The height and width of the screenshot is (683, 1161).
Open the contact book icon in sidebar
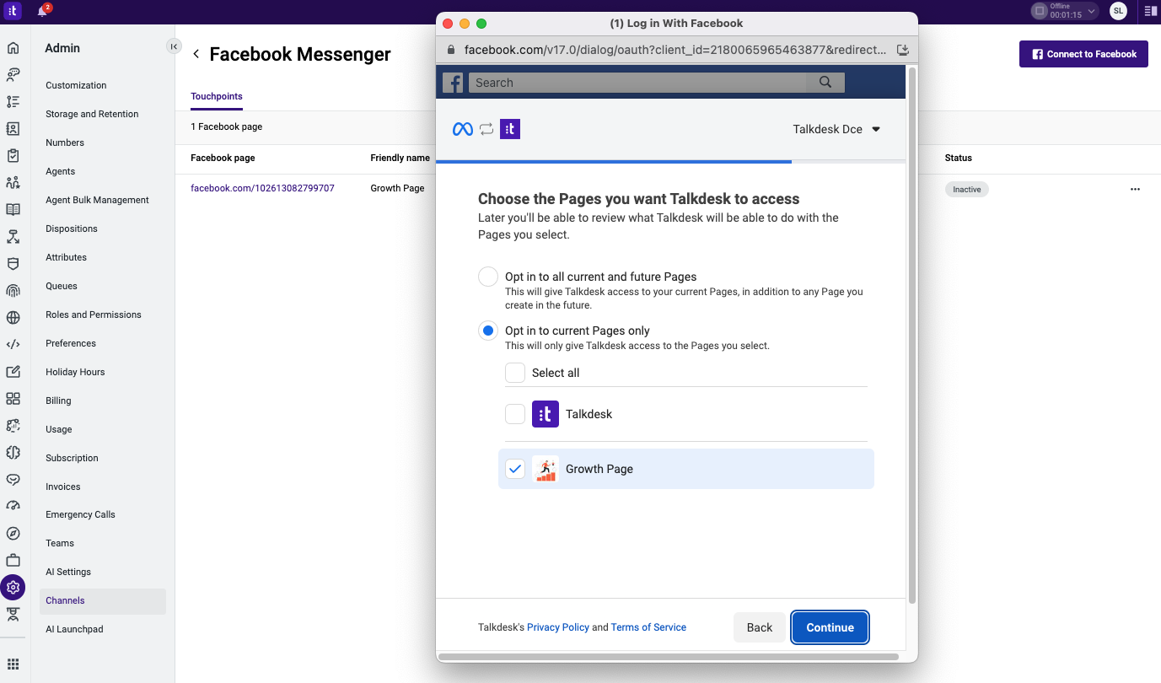pos(13,129)
